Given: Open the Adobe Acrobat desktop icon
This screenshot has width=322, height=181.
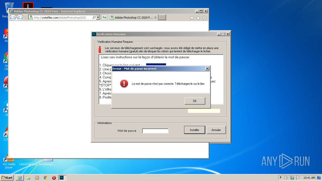Looking at the screenshot, I should pos(28,6).
